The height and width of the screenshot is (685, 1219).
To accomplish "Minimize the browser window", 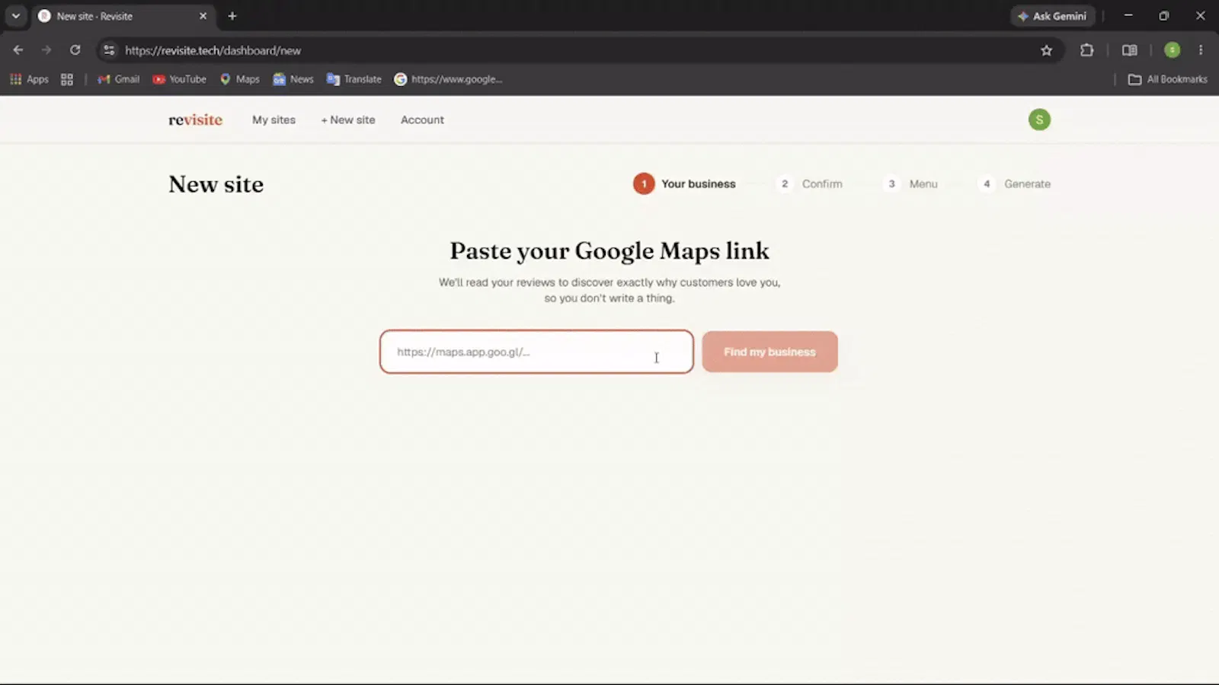I will (1128, 15).
